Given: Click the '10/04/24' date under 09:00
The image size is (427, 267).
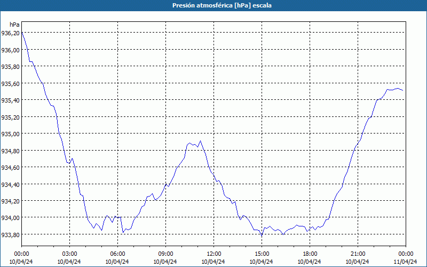Looking at the screenshot, I should tap(165, 262).
